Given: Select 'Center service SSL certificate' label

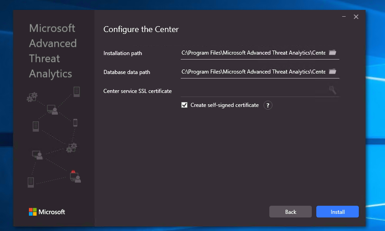Looking at the screenshot, I should [137, 91].
